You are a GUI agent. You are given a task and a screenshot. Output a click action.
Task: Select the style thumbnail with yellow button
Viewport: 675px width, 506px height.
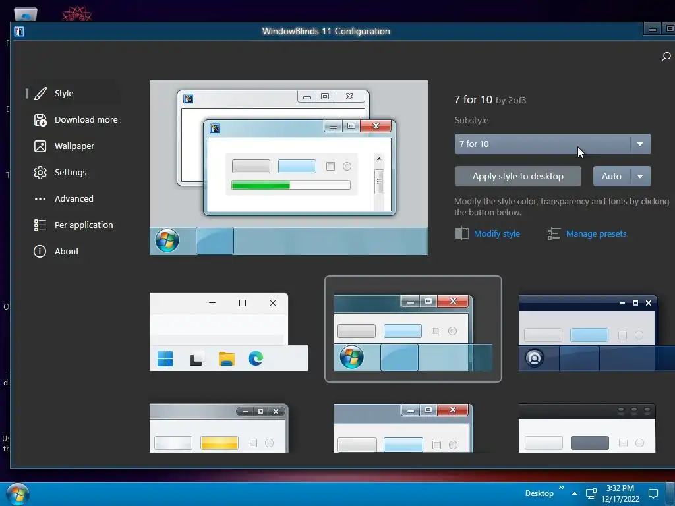coord(219,428)
